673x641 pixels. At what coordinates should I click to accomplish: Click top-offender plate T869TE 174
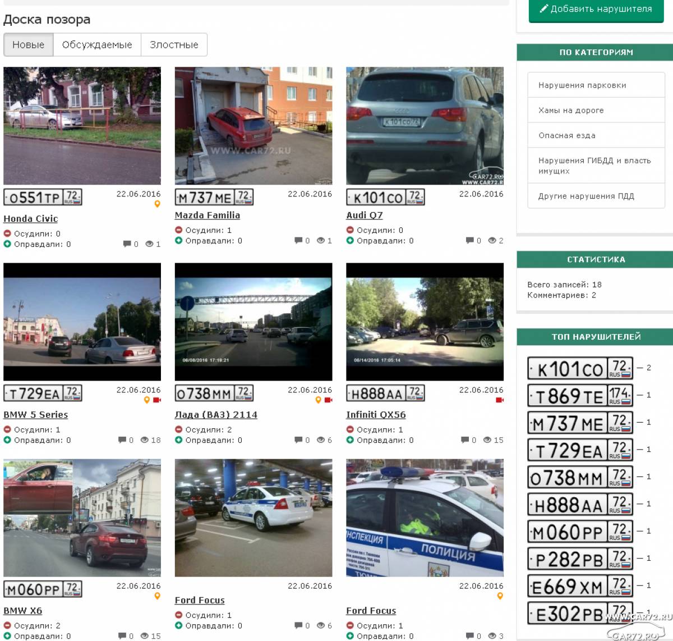pos(580,396)
